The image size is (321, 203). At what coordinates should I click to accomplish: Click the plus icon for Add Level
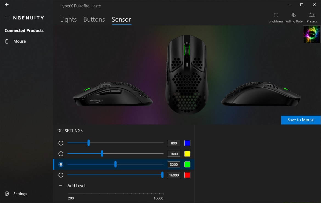61,186
